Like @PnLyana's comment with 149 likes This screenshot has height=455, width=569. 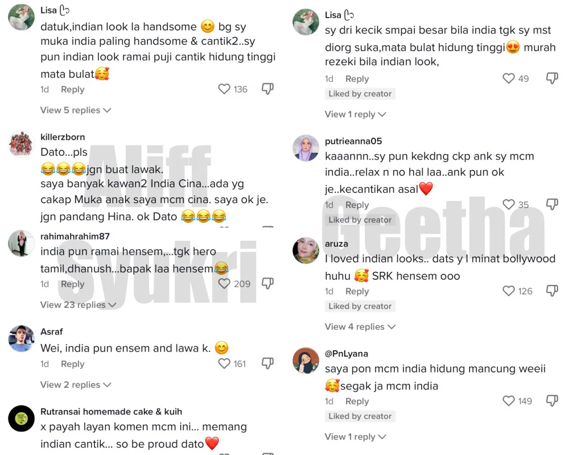point(509,400)
